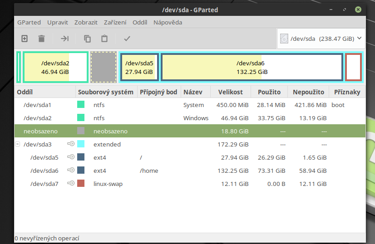Click the key icon beside /dev/sda7

(71, 184)
